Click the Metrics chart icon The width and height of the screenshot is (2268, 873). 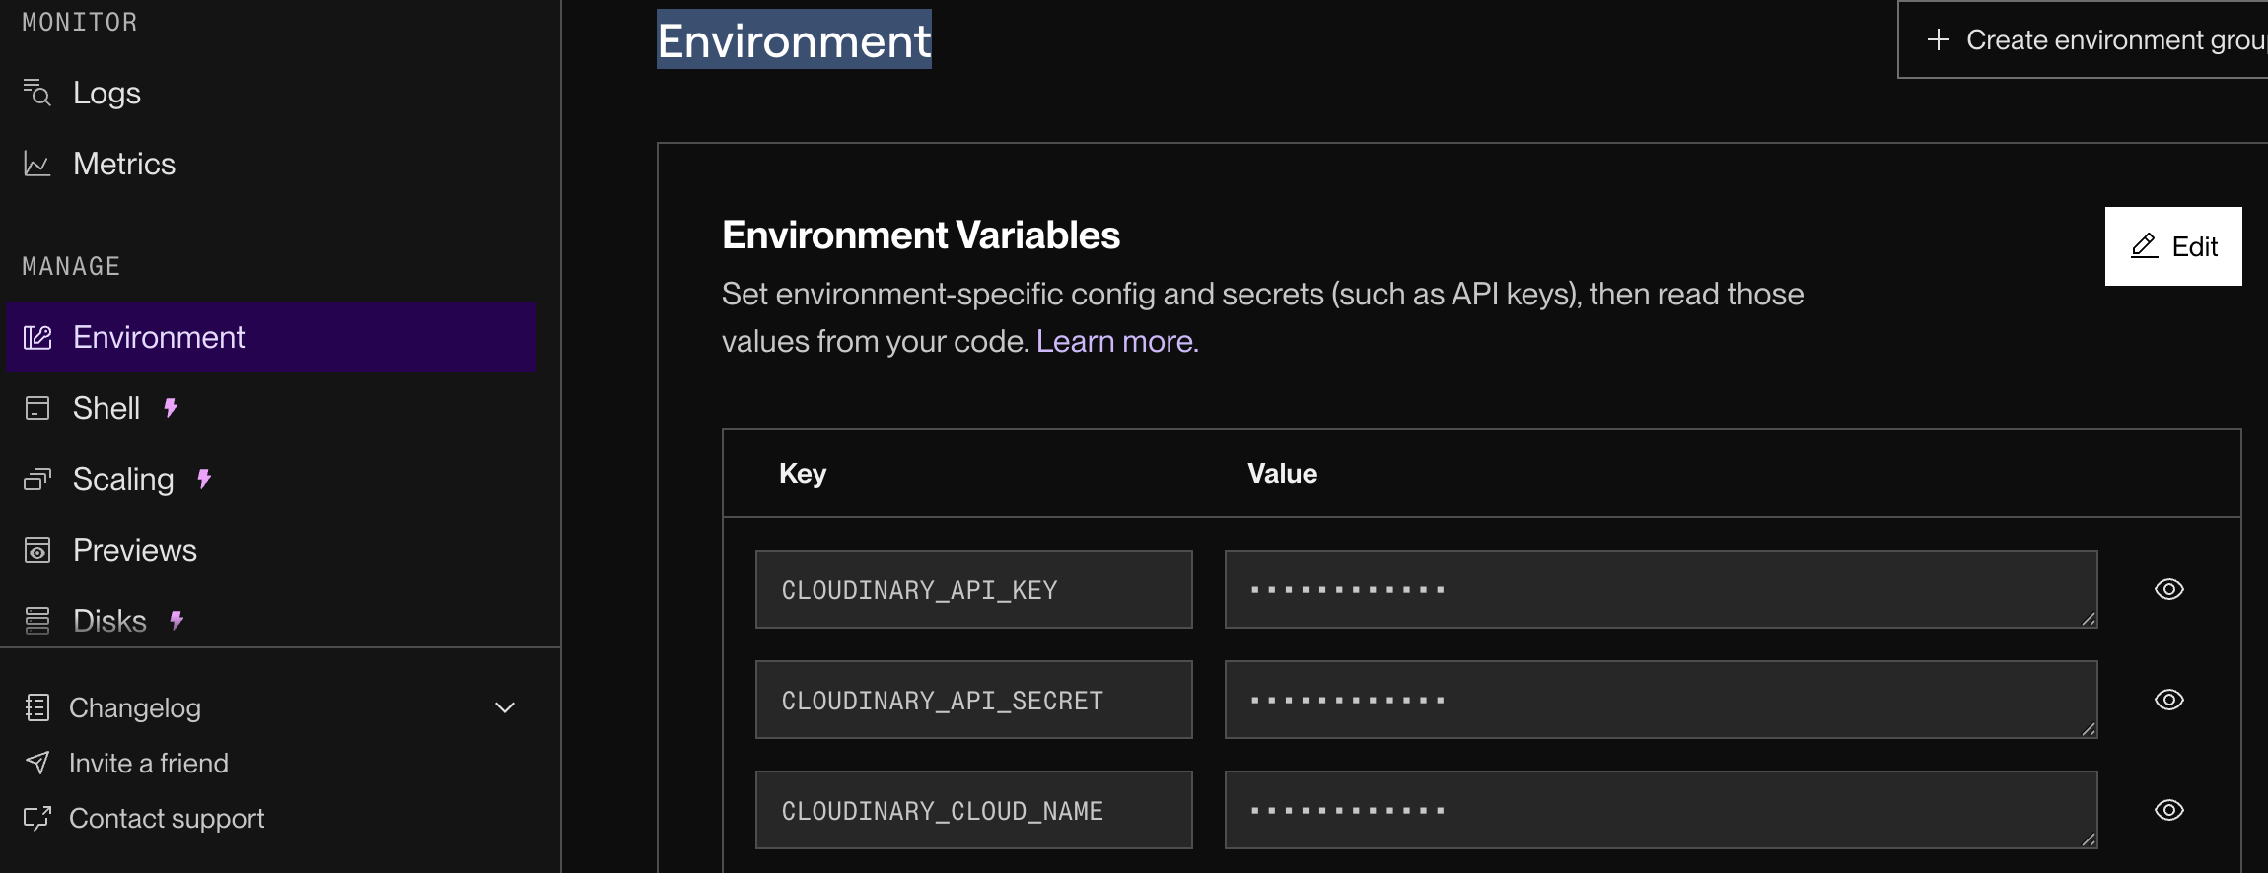click(x=36, y=164)
